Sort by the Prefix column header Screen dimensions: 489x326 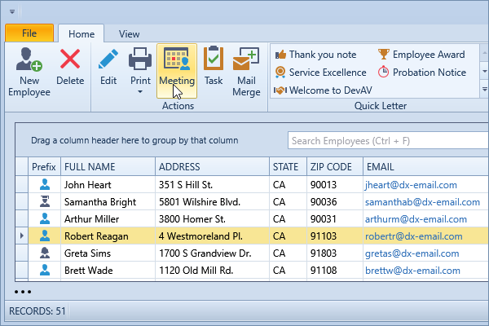(x=44, y=166)
